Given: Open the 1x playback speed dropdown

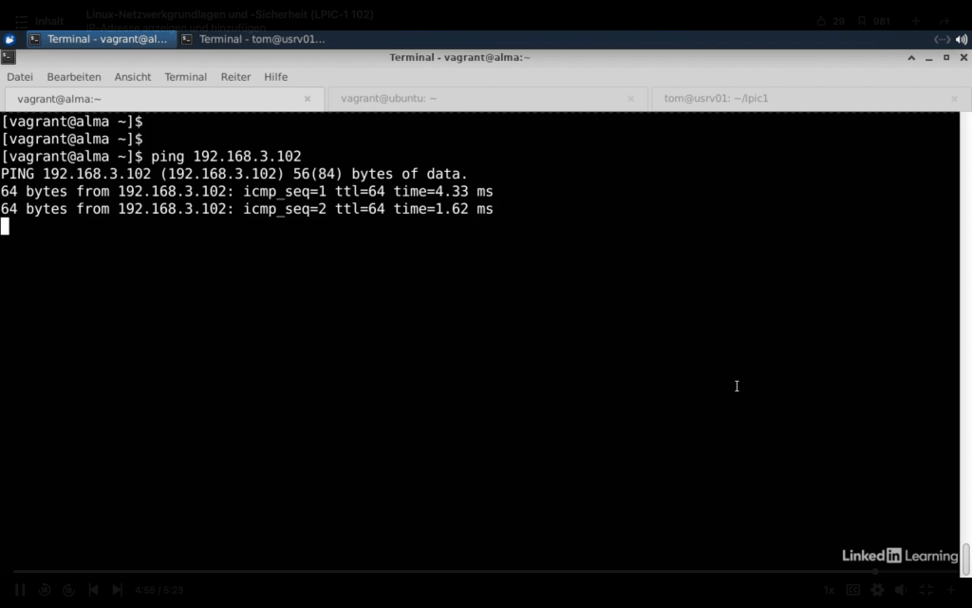Looking at the screenshot, I should [x=829, y=590].
